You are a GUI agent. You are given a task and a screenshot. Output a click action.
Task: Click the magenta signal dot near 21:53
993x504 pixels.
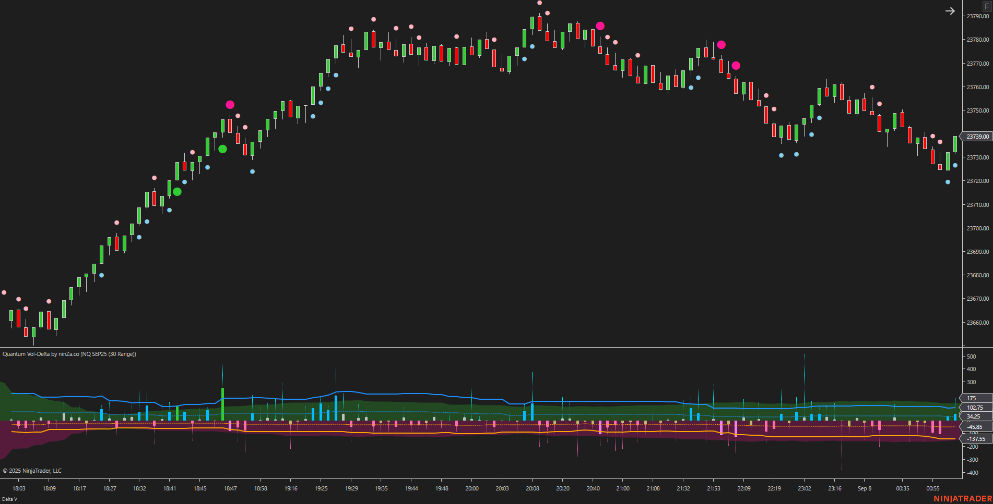[721, 45]
